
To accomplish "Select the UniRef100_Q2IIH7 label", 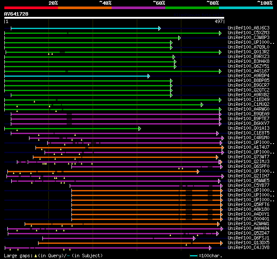I will click(248, 176).
